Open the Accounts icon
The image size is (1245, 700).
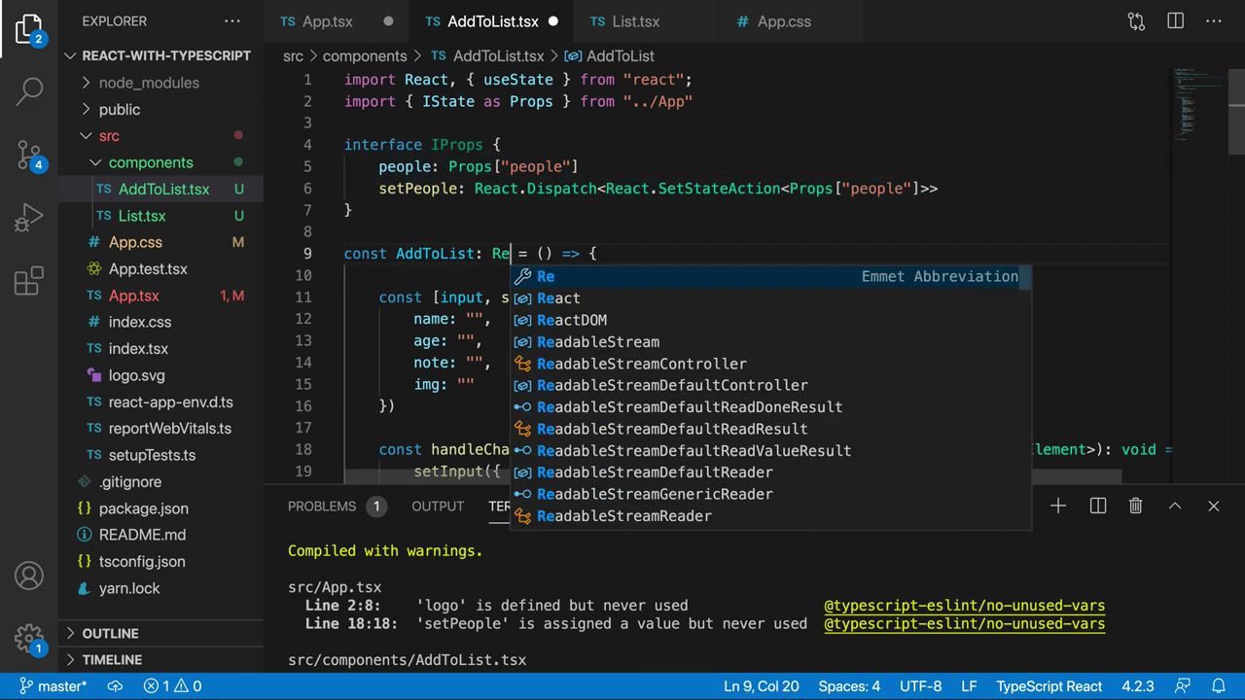pos(29,576)
